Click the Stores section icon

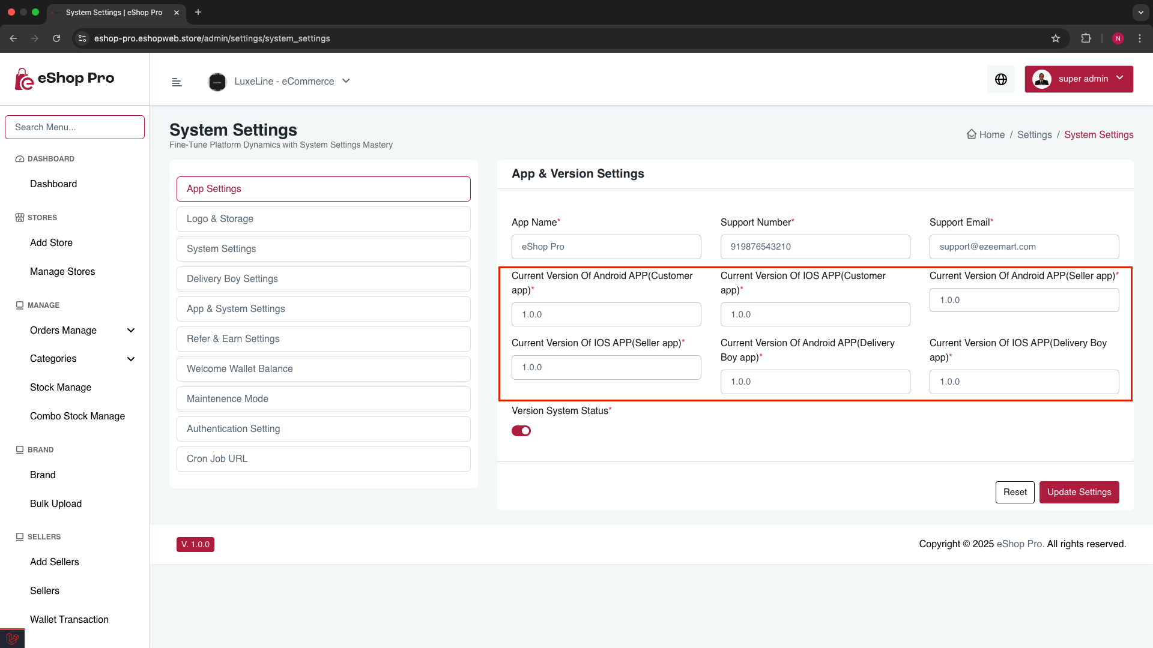(19, 217)
